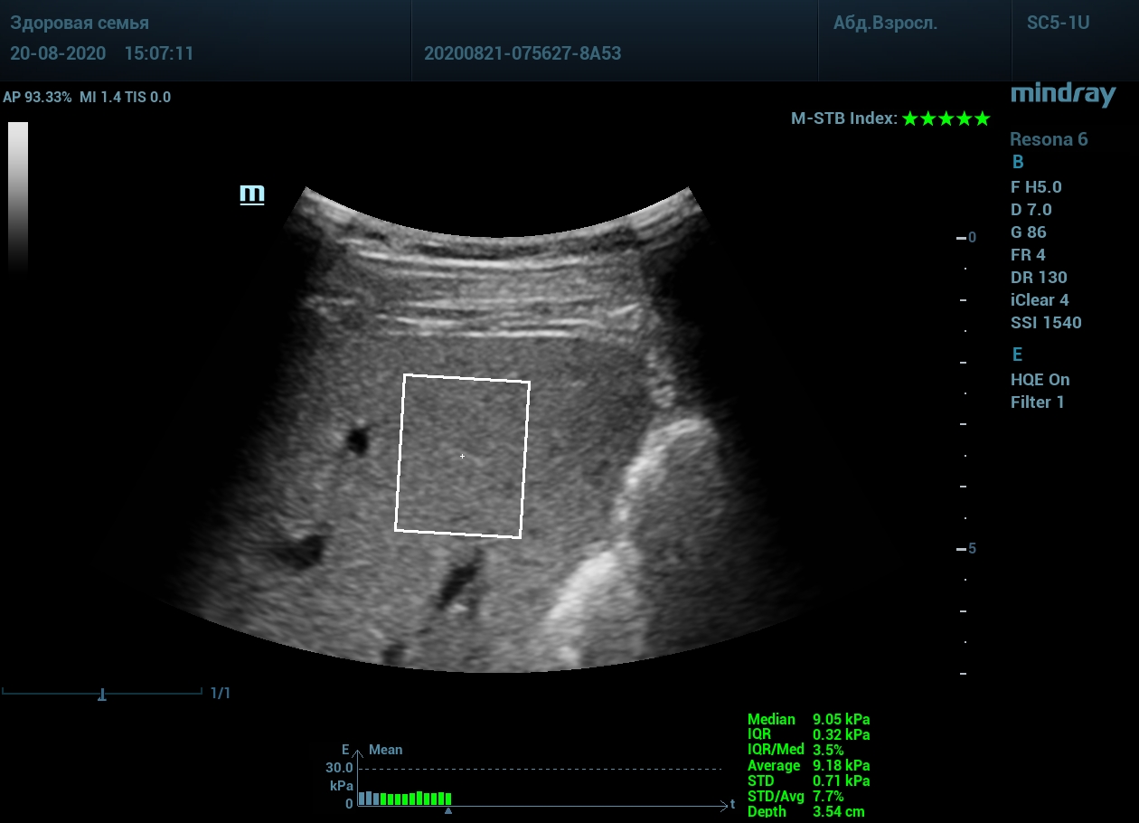
Task: Click the triangle marker under the Mean graph
Action: (x=448, y=811)
